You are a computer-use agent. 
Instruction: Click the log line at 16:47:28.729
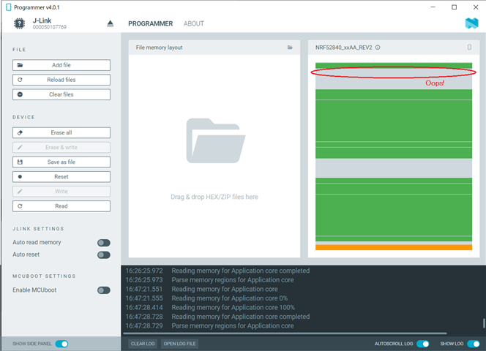(209, 326)
